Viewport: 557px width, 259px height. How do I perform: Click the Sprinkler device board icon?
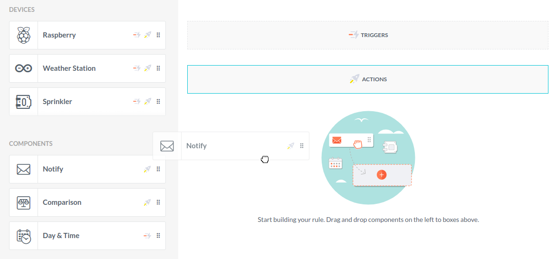point(23,102)
